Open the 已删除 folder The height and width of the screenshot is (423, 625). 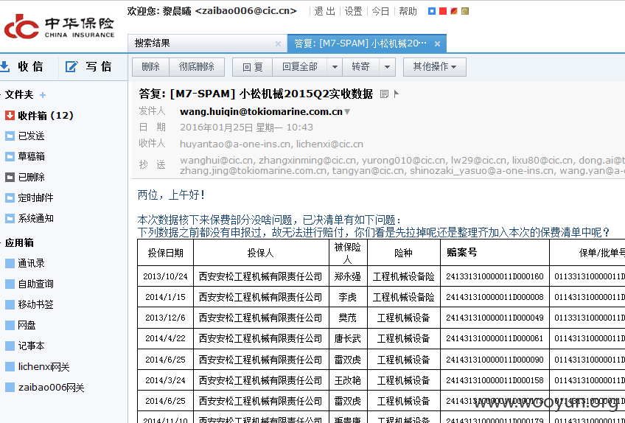[31, 178]
